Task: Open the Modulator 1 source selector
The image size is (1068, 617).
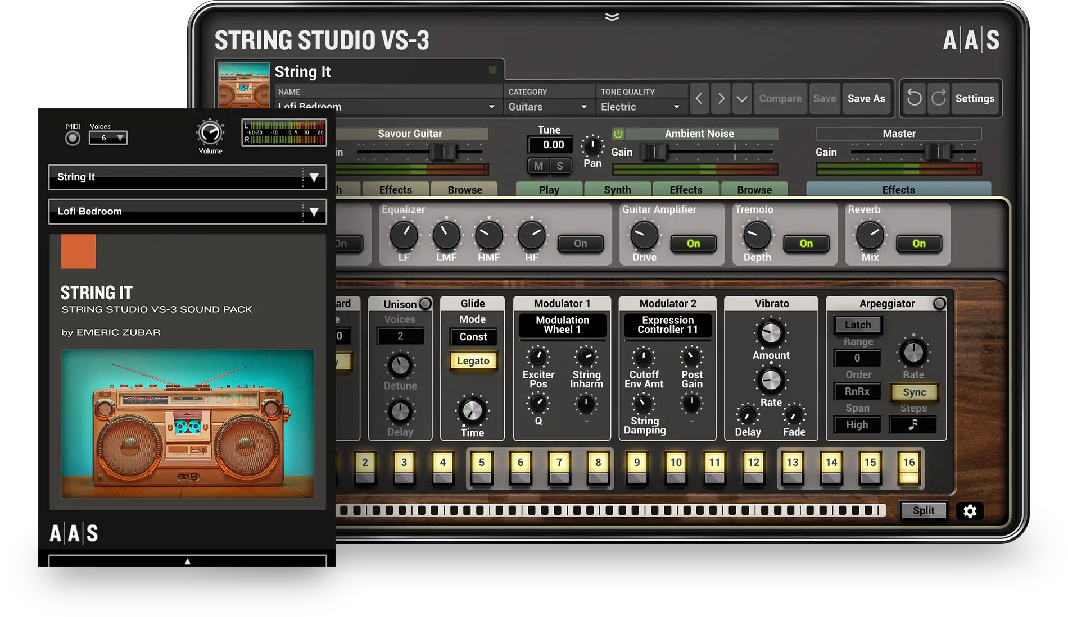Action: 562,325
